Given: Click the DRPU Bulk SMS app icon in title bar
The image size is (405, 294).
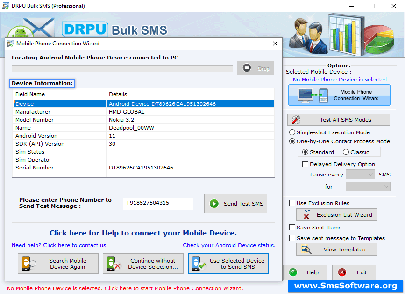Looking at the screenshot, I should pos(6,6).
